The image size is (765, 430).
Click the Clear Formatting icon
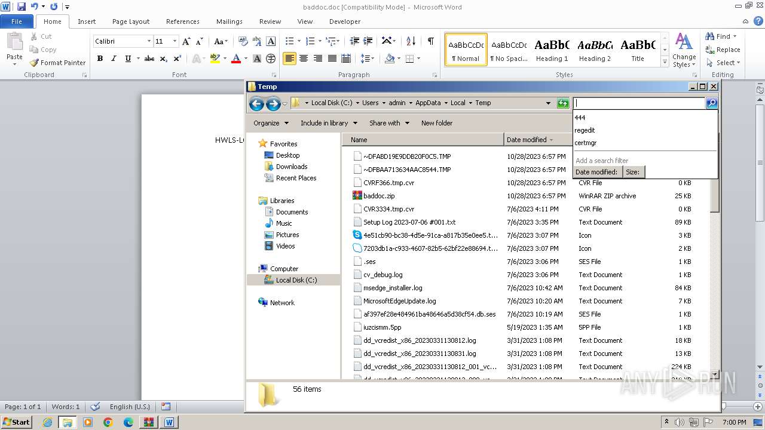[243, 41]
